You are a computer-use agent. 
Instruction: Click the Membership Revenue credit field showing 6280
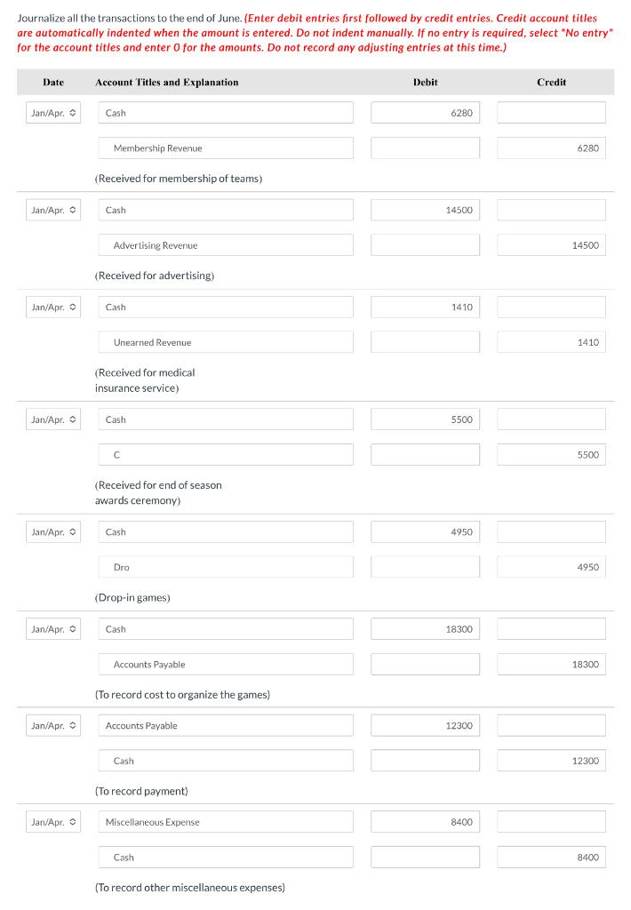point(551,148)
